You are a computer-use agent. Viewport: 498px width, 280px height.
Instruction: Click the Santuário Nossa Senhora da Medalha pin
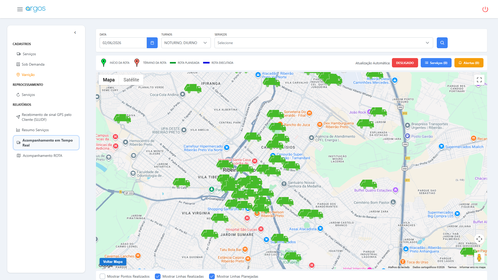pyautogui.click(x=284, y=184)
